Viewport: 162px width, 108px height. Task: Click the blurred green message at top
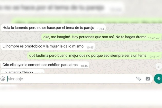(x=86, y=21)
